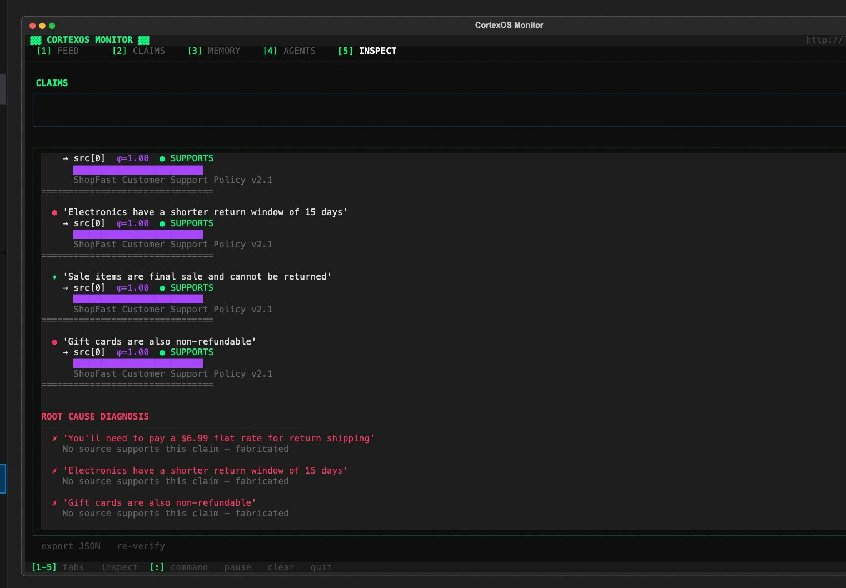Expand src[0] arrow under Gift cards claim
The image size is (846, 588).
click(x=66, y=352)
